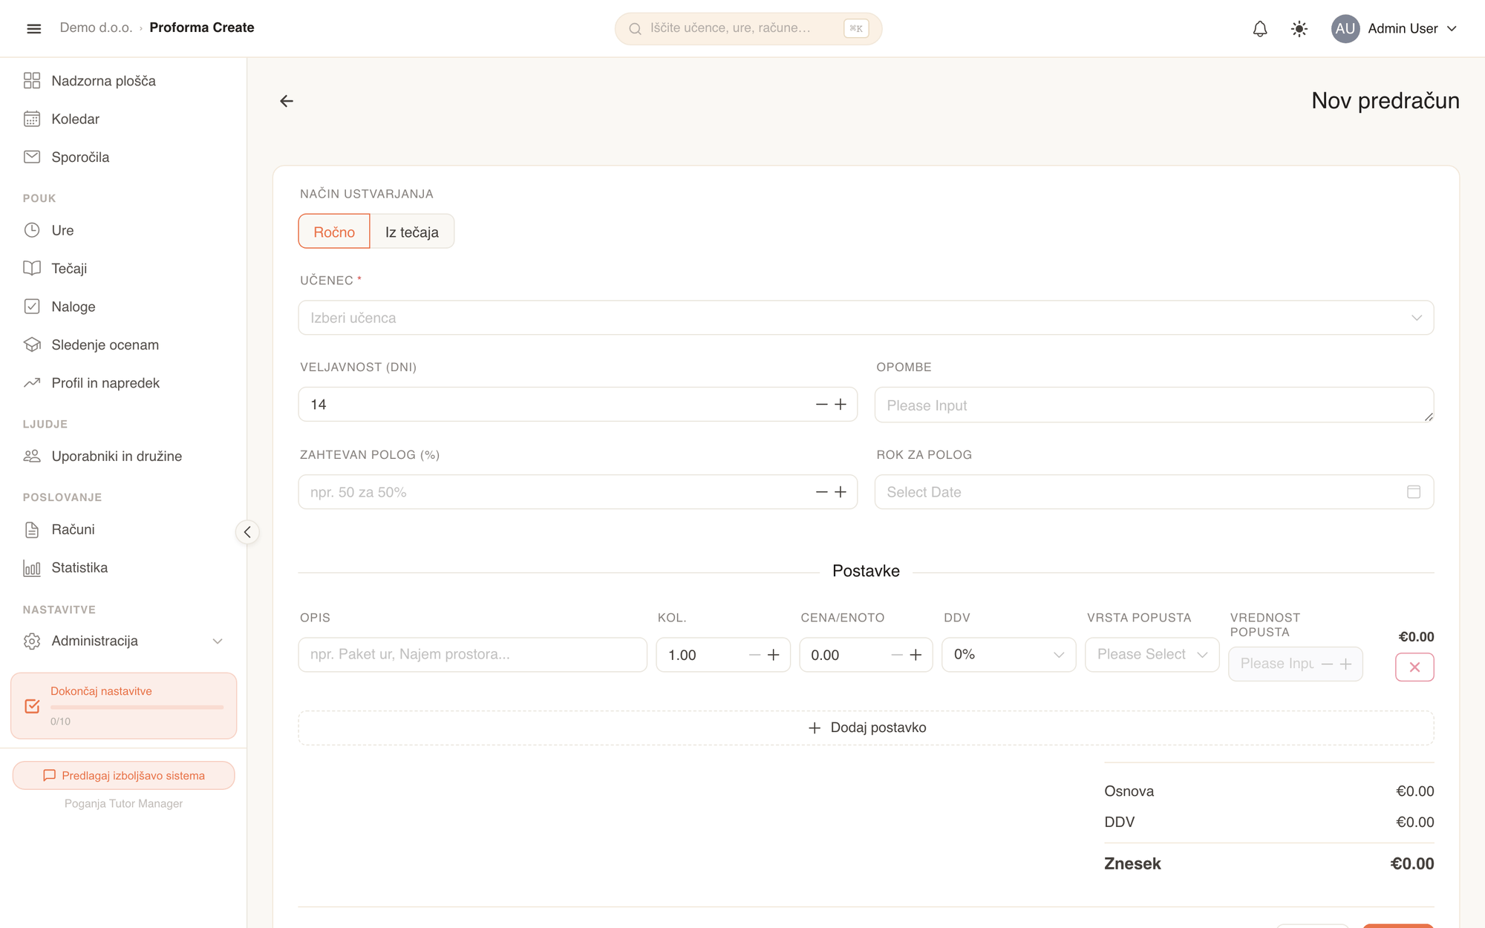Image resolution: width=1485 pixels, height=928 pixels.
Task: Collapse the sidebar with the chevron handle
Action: [247, 532]
